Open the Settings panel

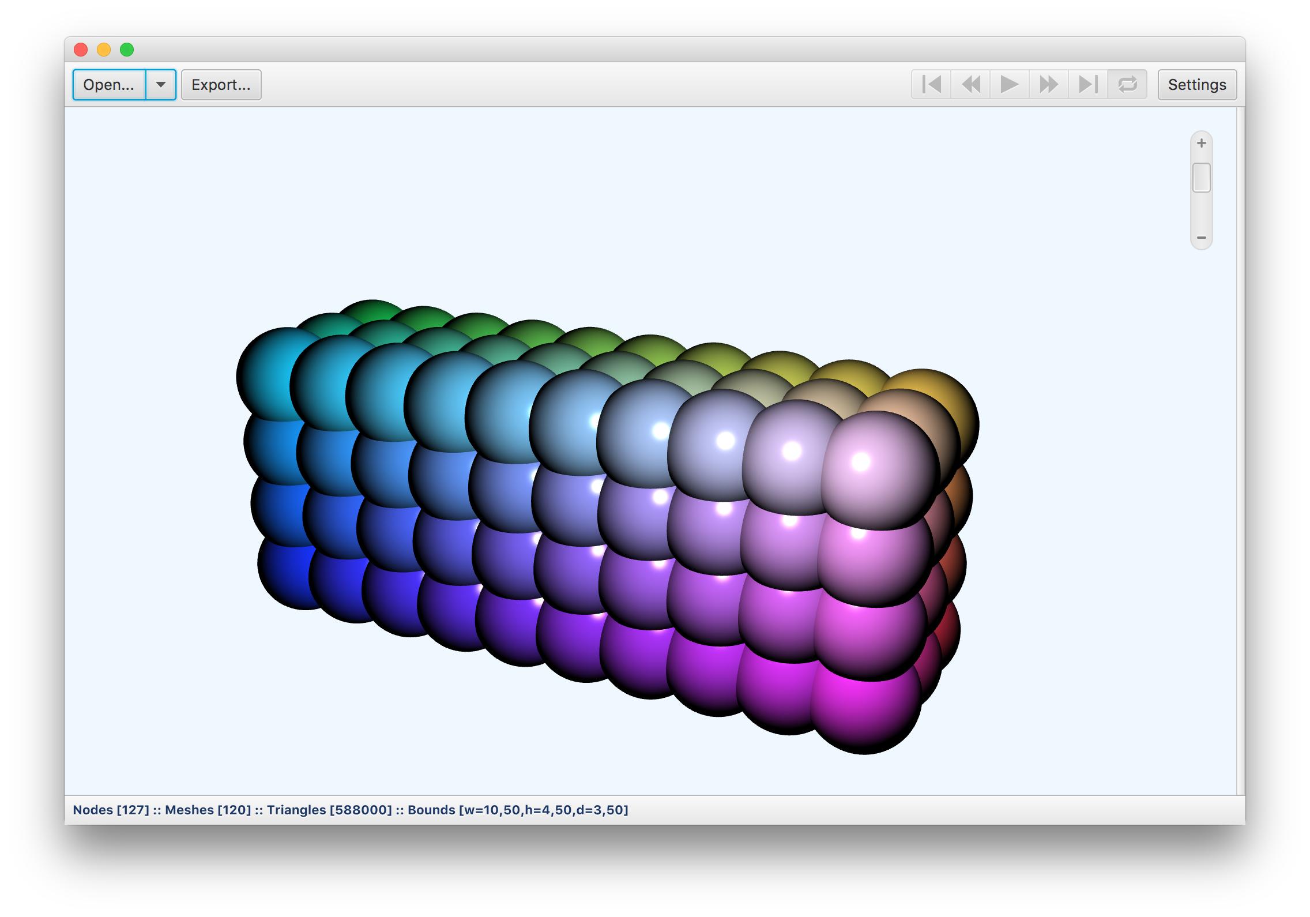(x=1196, y=85)
